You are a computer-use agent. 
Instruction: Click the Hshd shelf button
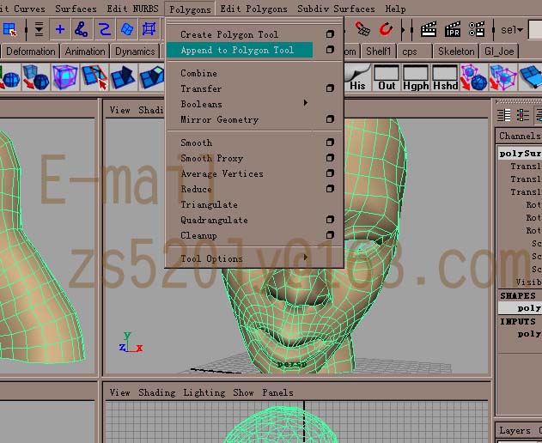pos(445,78)
